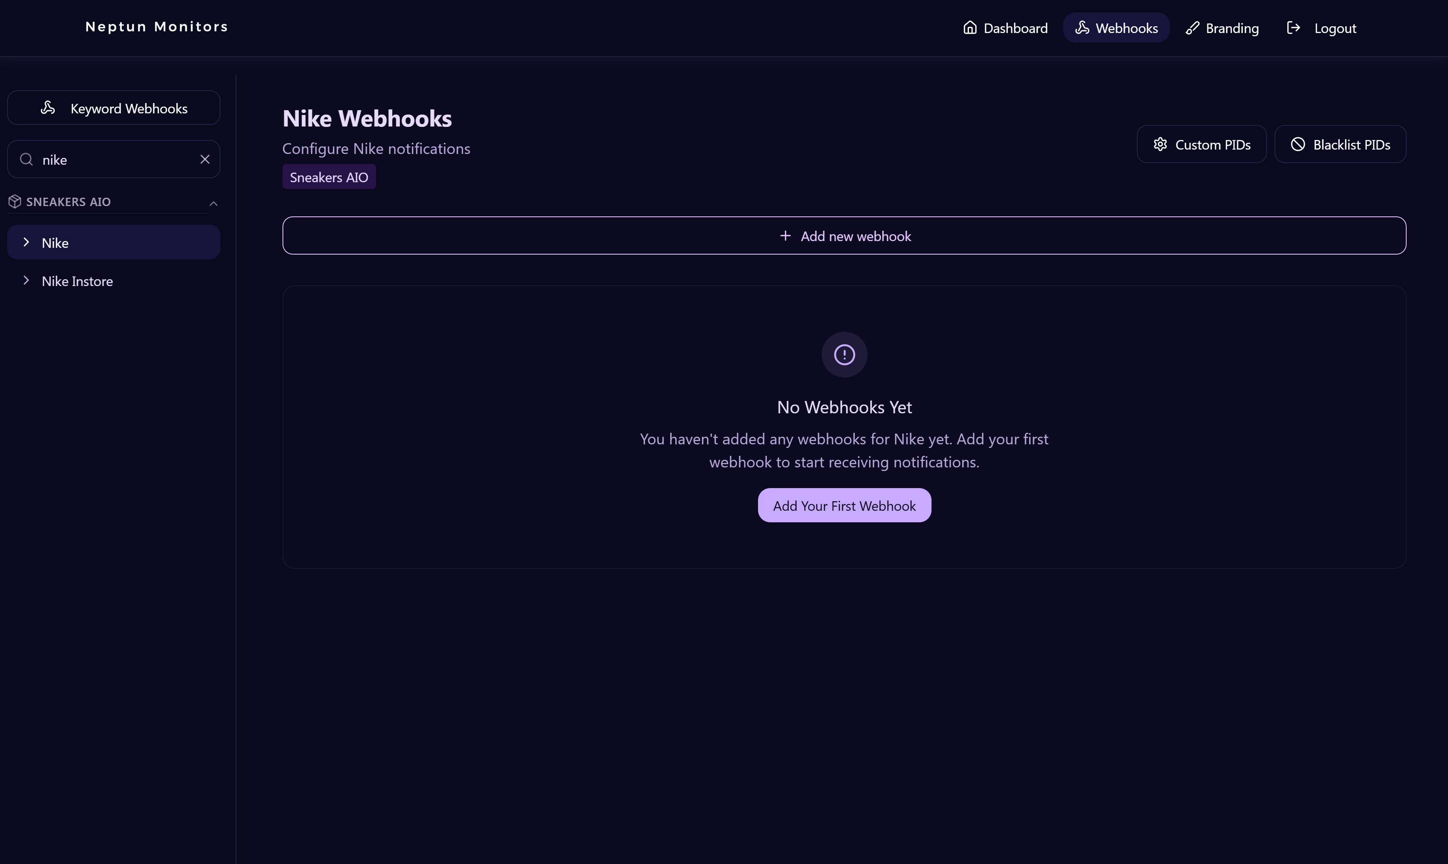Click the Keyword Webhooks webhook icon
This screenshot has width=1448, height=864.
pyautogui.click(x=48, y=108)
